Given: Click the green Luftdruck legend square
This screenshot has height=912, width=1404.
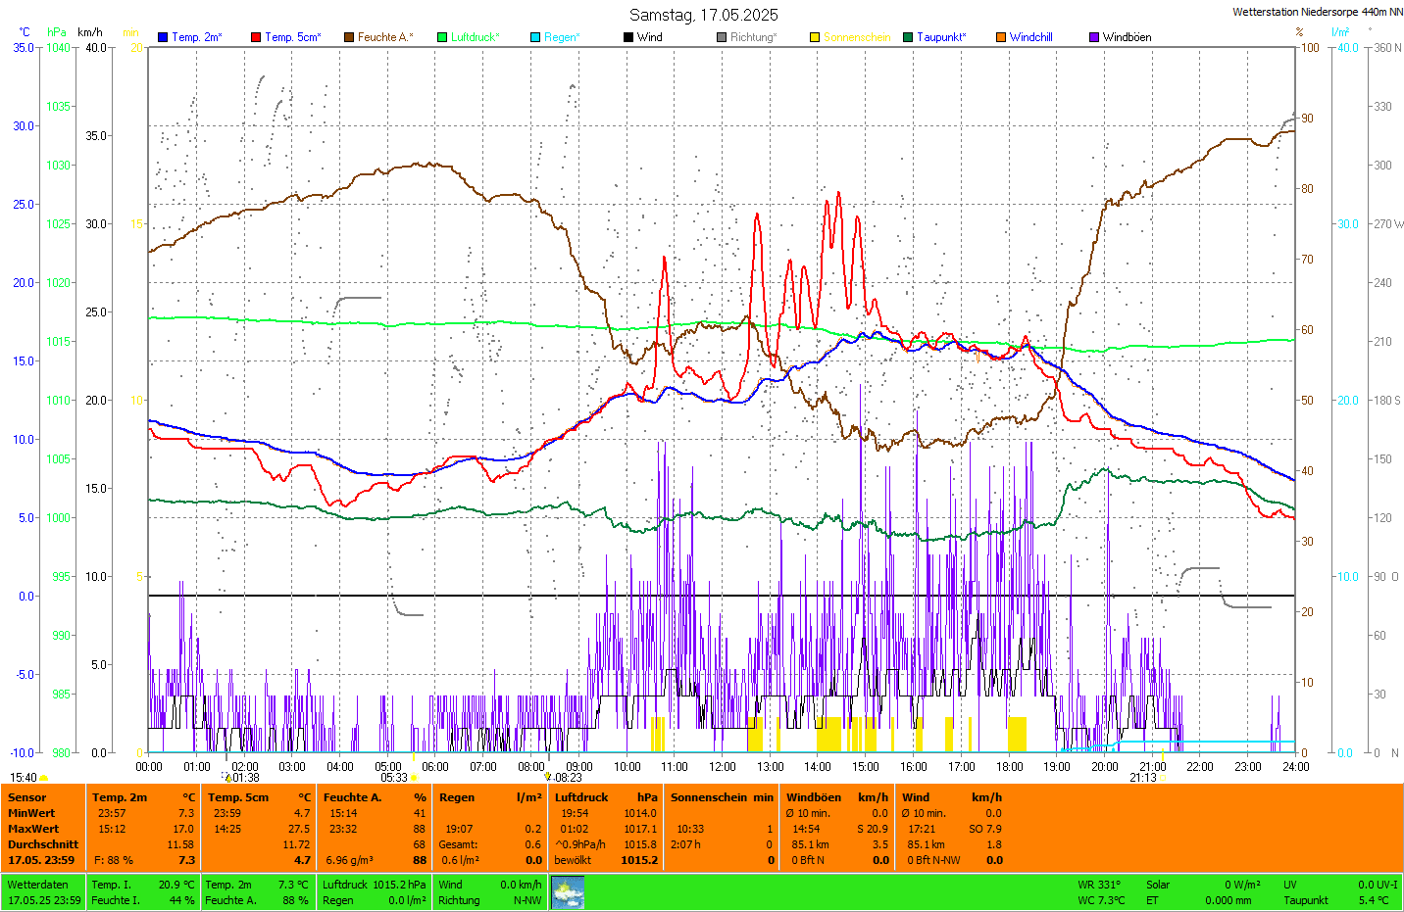Looking at the screenshot, I should [x=442, y=37].
